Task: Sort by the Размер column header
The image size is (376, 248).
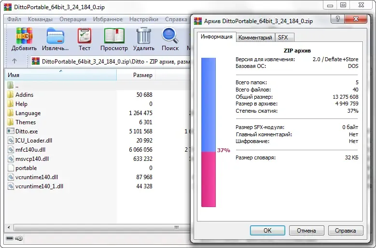Action: (x=136, y=75)
